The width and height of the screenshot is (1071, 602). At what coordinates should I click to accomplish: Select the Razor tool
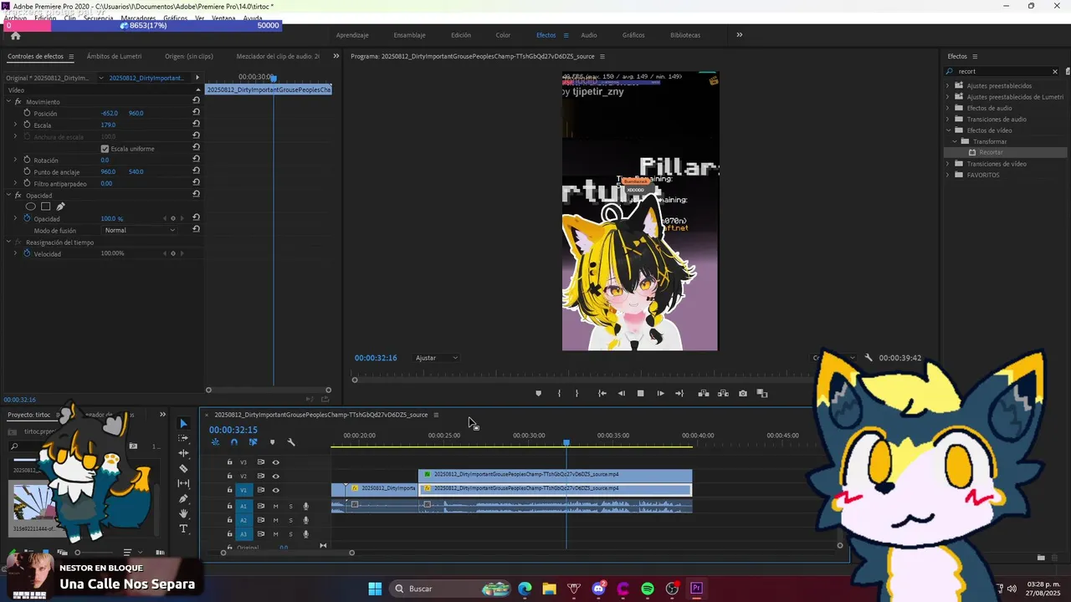pos(184,469)
